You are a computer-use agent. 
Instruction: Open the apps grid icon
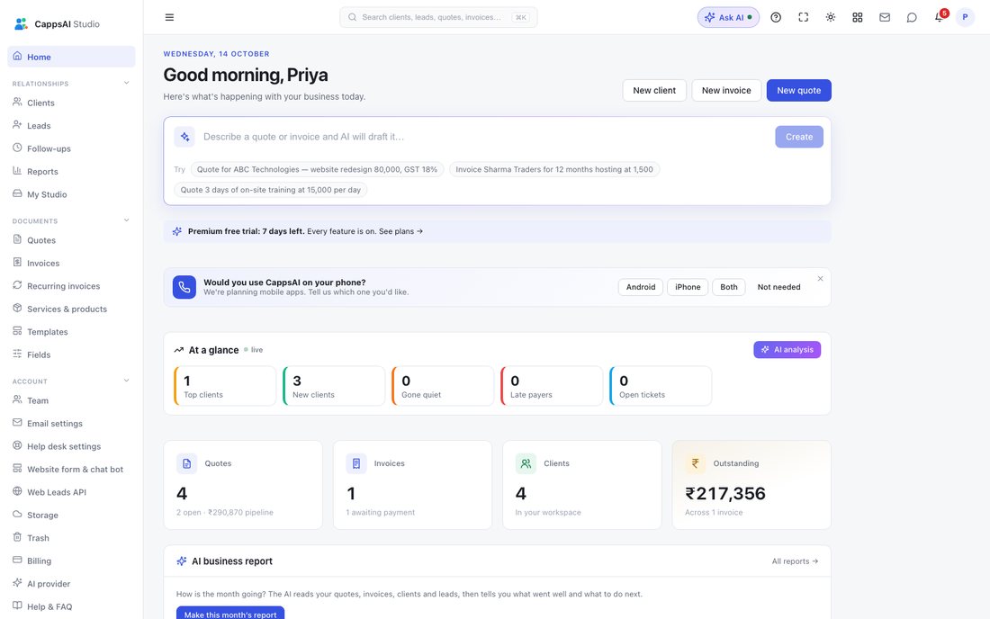point(858,17)
